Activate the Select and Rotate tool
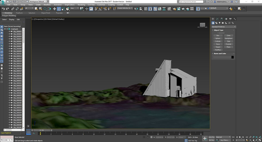This screenshot has height=142, width=262. 59,9
